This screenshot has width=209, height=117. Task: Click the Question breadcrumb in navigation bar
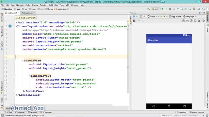(x=7, y=9)
